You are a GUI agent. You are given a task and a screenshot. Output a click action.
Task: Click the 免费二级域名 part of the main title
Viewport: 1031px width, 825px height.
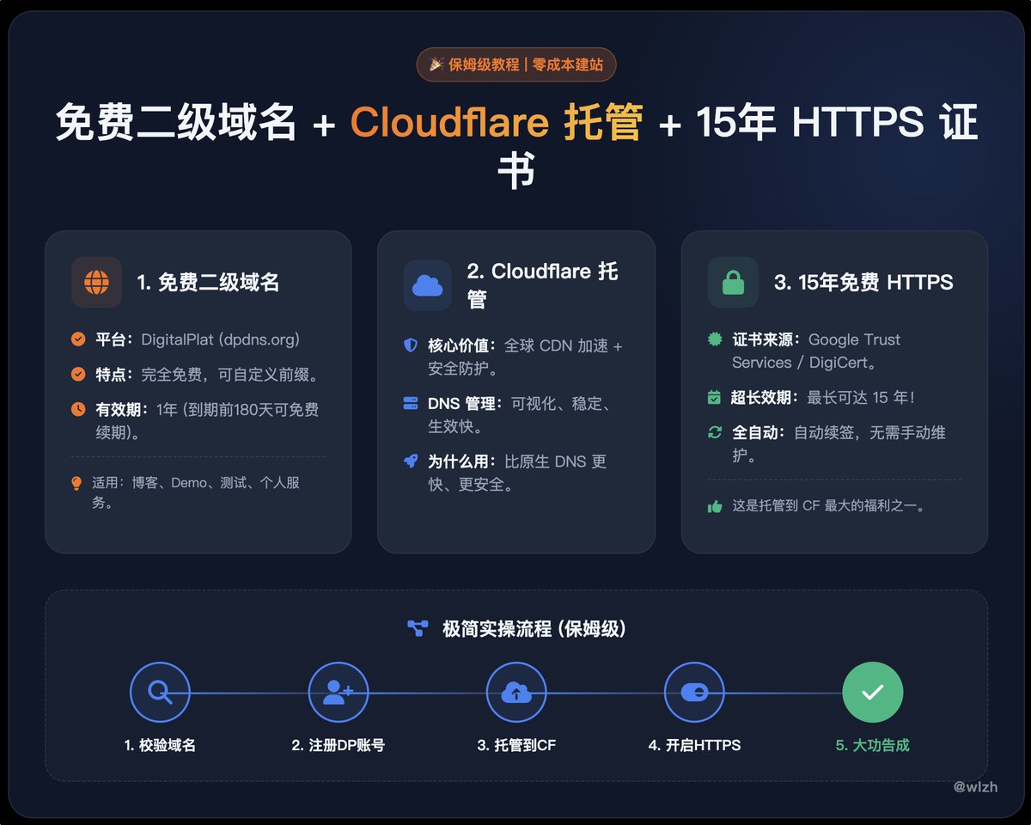(x=176, y=122)
